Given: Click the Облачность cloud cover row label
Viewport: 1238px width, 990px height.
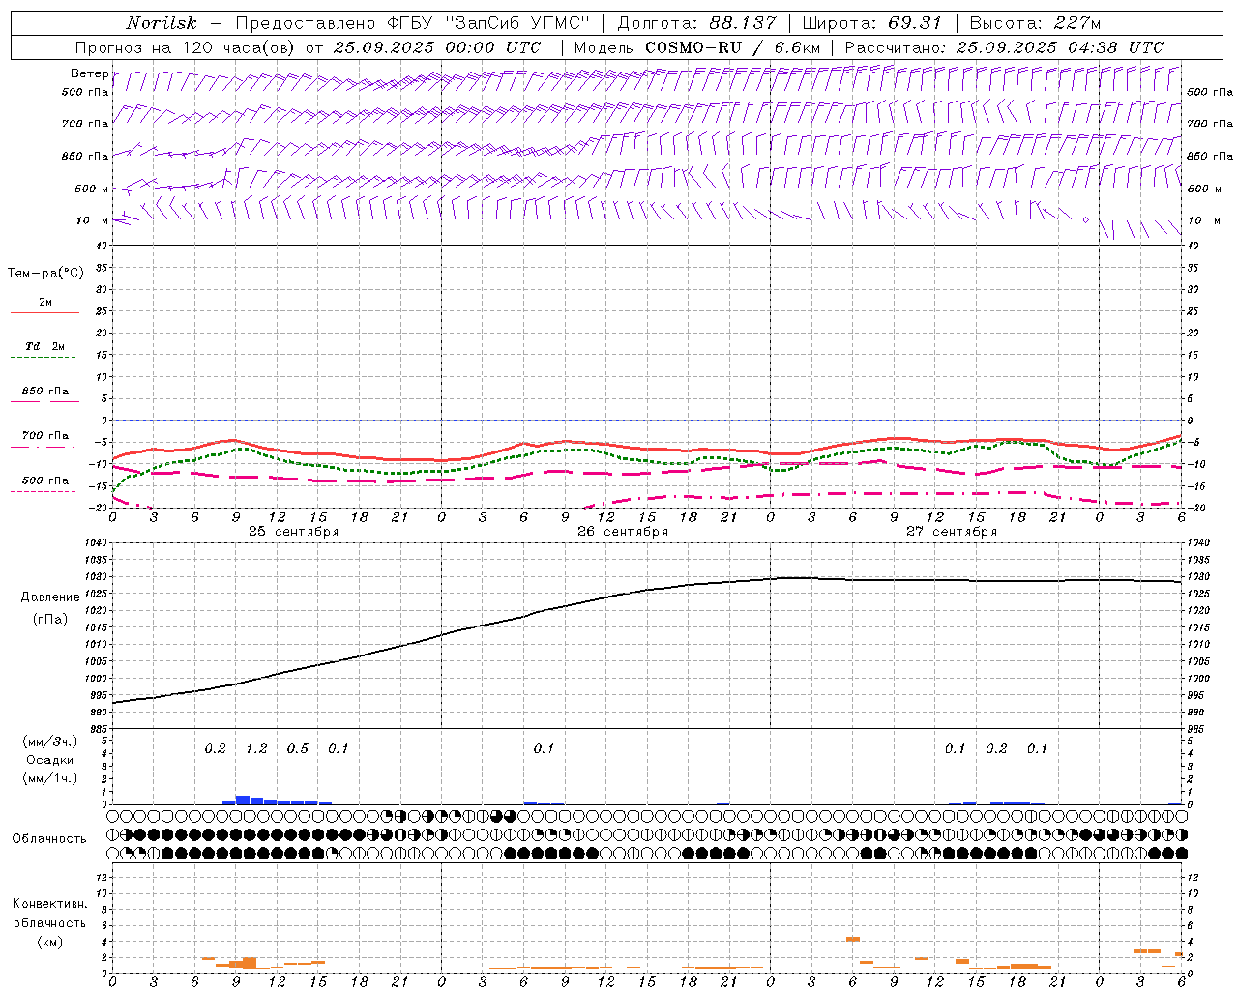Looking at the screenshot, I should (x=49, y=838).
